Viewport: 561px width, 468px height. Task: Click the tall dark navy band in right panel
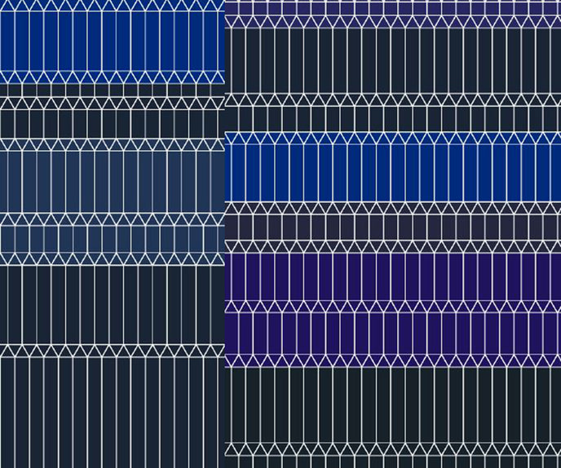click(x=393, y=61)
